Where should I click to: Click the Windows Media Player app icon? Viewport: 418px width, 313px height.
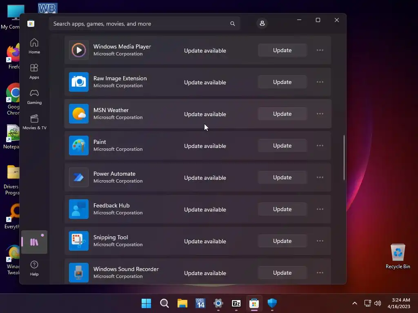click(79, 50)
